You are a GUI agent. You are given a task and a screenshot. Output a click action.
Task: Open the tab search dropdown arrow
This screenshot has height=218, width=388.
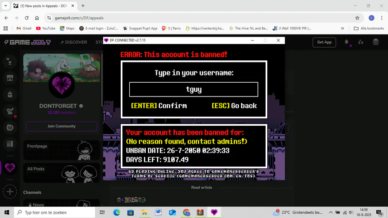coord(6,6)
